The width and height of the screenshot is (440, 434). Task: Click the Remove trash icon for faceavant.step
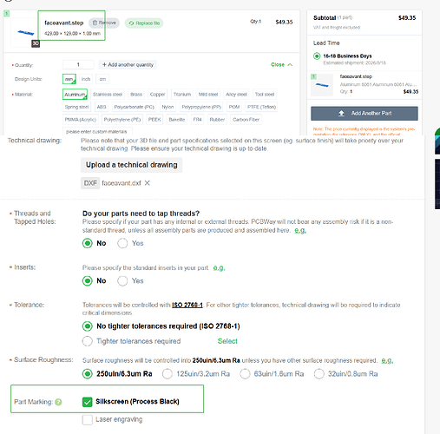(95, 23)
